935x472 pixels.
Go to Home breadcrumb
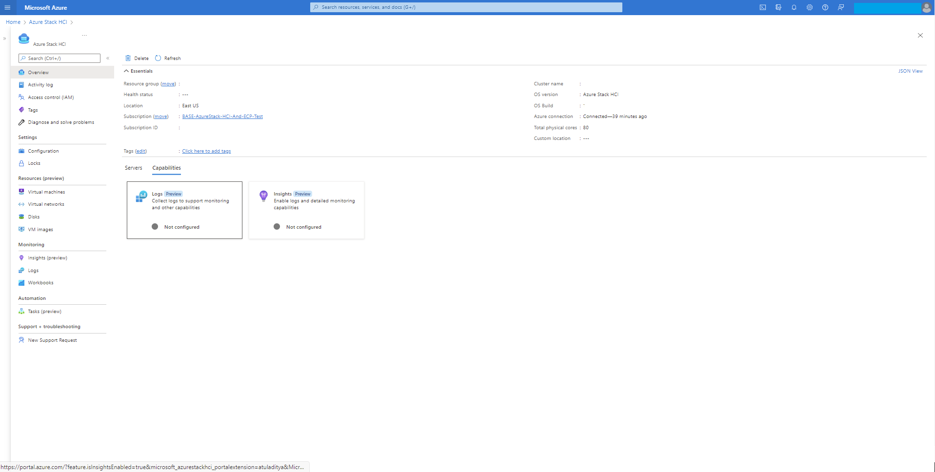[13, 22]
